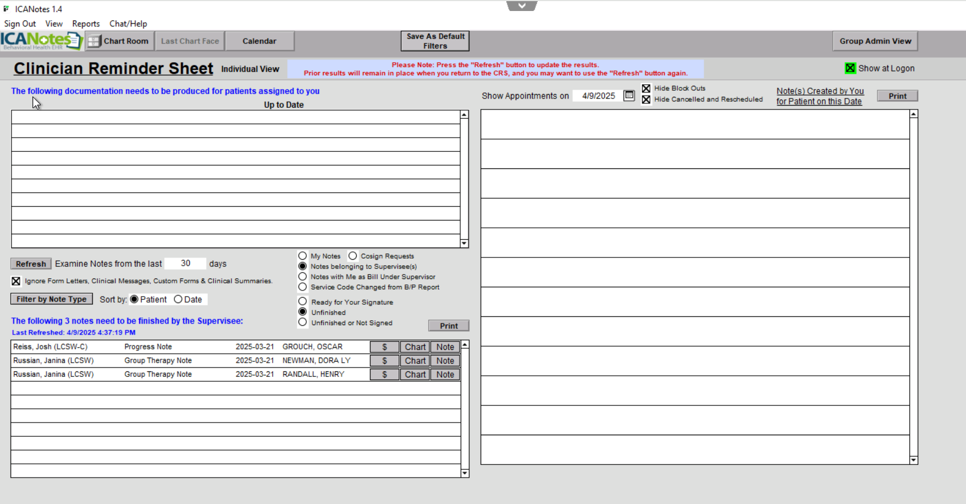Click the $ button for GROUCH, OSCAR
The height and width of the screenshot is (504, 966).
(x=384, y=347)
